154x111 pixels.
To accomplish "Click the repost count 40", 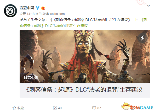I will [60, 108].
